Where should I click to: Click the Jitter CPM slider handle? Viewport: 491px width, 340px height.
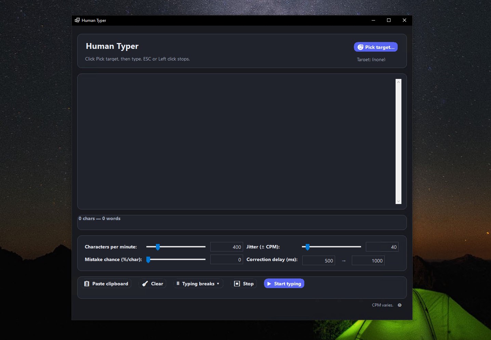tap(307, 247)
